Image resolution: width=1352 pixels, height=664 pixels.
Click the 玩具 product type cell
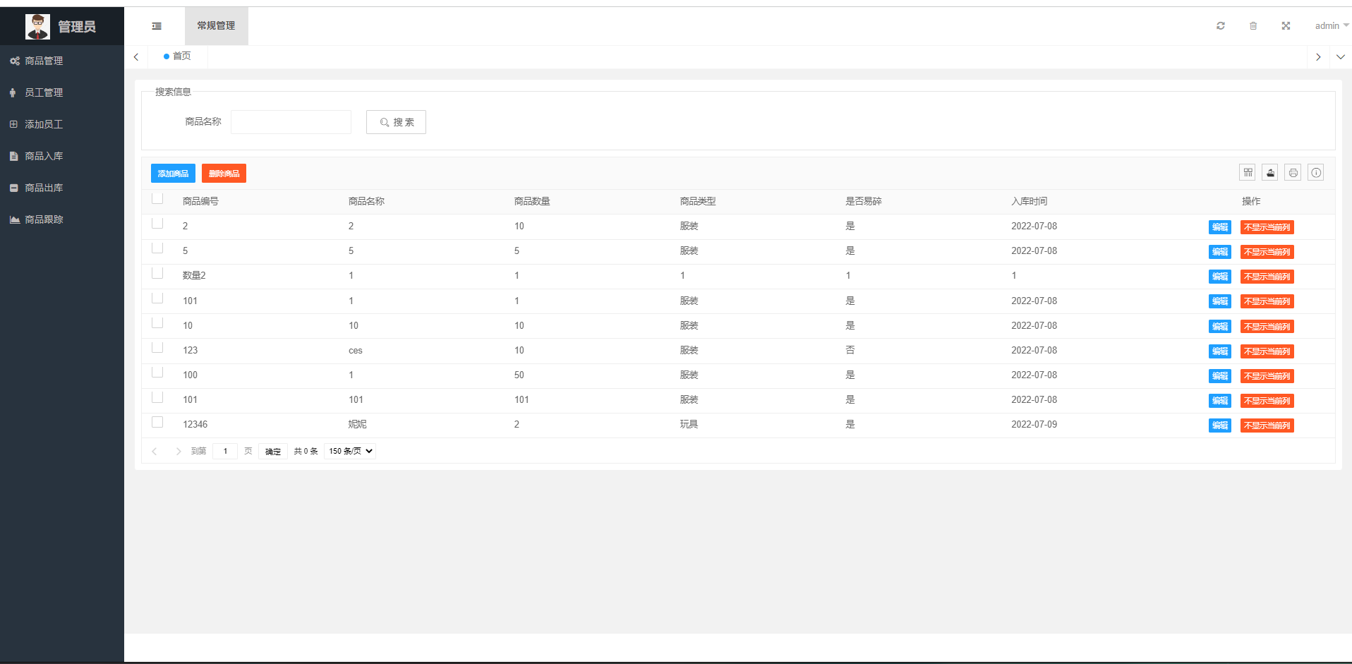[689, 425]
